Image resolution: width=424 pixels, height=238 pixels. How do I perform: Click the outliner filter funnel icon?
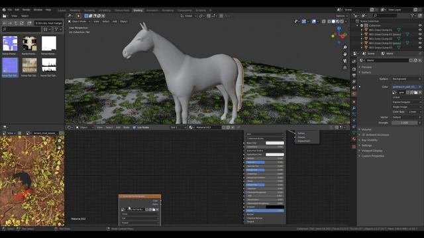click(x=412, y=16)
